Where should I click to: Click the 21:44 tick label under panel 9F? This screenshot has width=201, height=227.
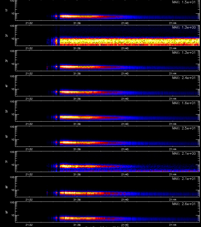173,225
